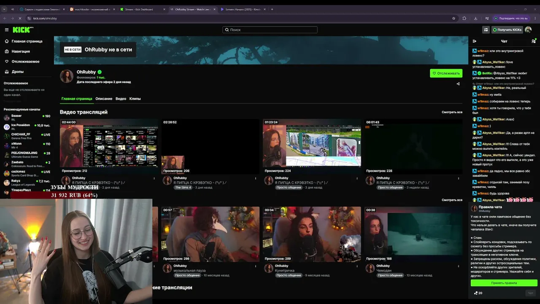Open the Отслеживаемое heart icon in sidebar

point(7,62)
